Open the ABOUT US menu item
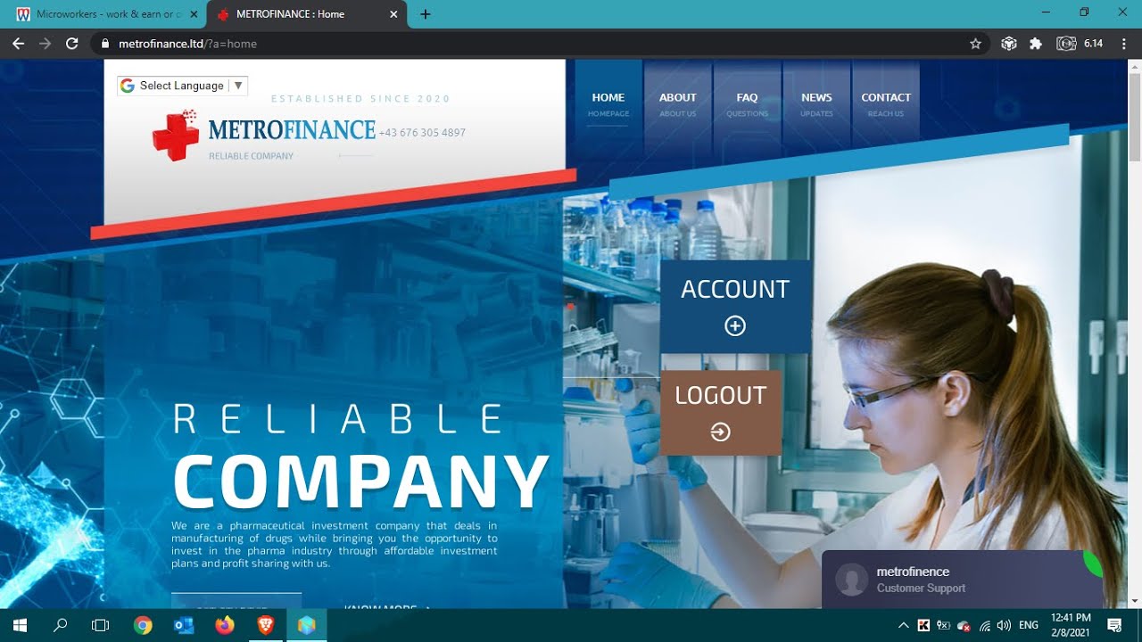1142x642 pixels. click(x=677, y=104)
